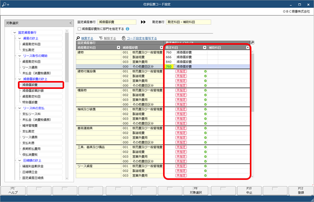Click the 840 code cell in 営業外費用 row
The width and height of the screenshot is (314, 202).
(x=169, y=62)
